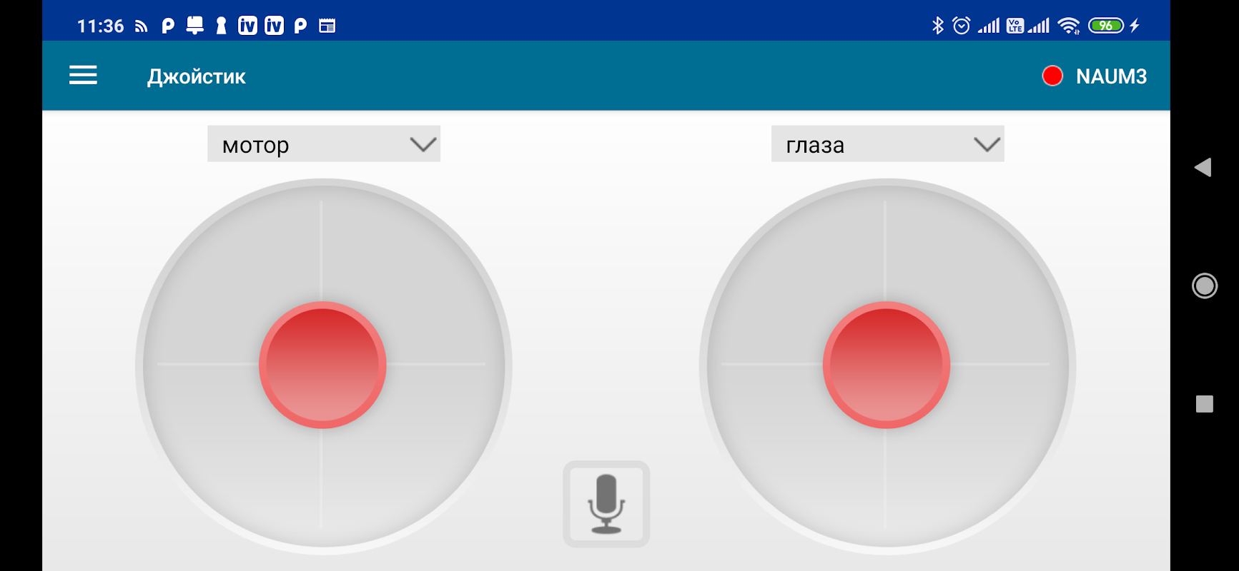Click the red connection status indicator

click(1052, 76)
